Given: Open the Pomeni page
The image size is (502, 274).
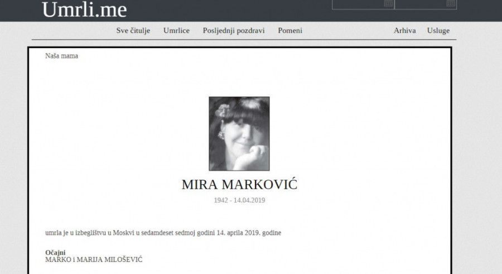Looking at the screenshot, I should 290,31.
